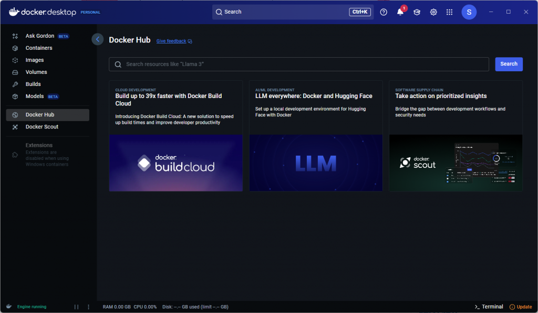Click the RAM 0.00 GB status entry

click(117, 307)
